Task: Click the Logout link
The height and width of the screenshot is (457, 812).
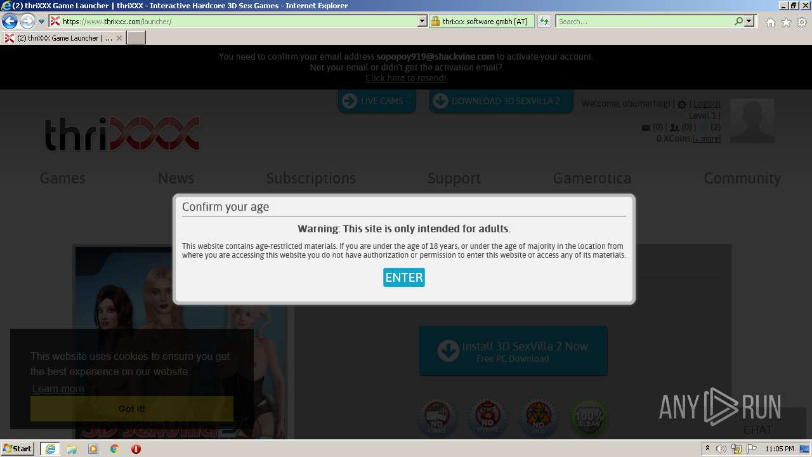Action: (707, 103)
